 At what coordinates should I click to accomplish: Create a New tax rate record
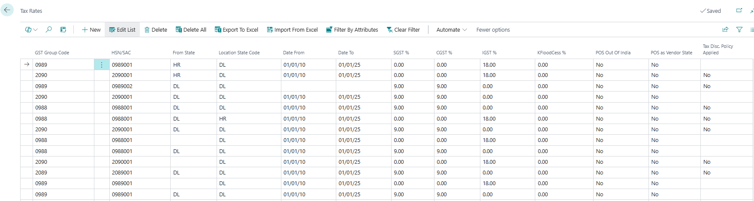(x=91, y=30)
